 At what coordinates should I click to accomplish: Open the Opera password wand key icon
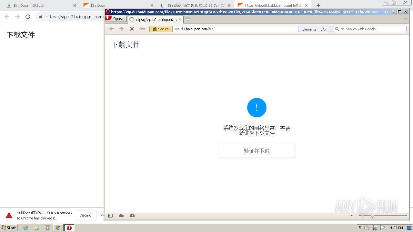click(142, 29)
